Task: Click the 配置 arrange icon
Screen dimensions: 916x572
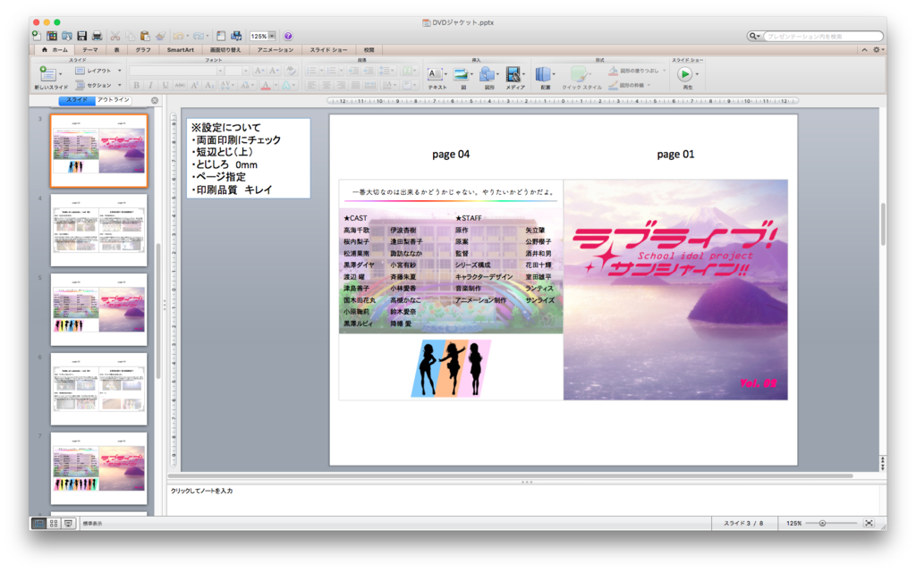Action: 543,74
